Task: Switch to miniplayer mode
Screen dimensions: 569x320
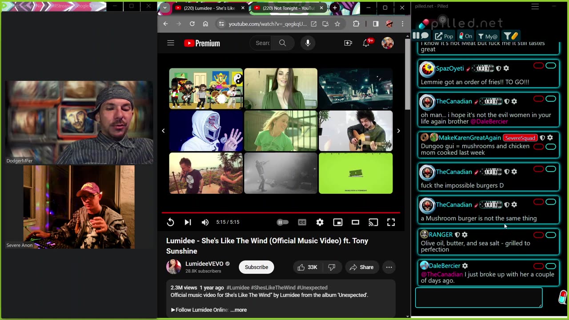Action: point(338,222)
